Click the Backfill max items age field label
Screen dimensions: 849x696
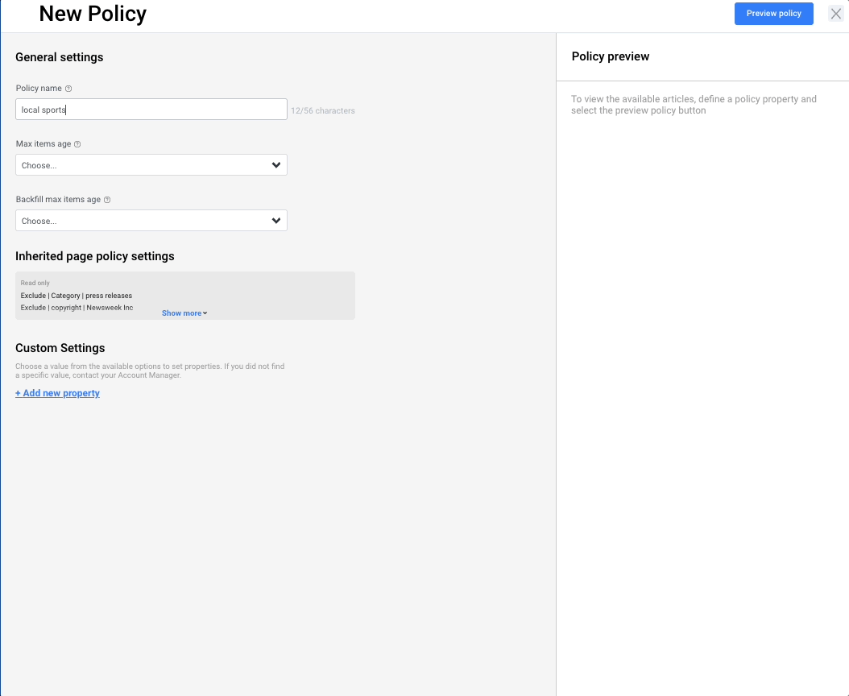pyautogui.click(x=58, y=199)
